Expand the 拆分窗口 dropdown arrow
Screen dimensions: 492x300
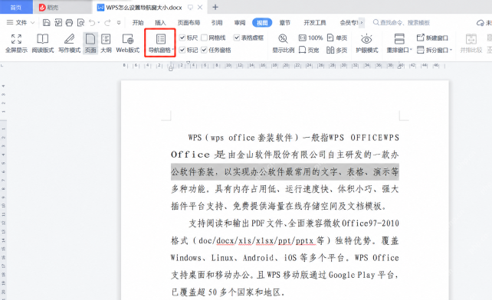point(451,50)
